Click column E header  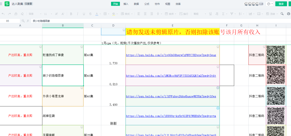[173, 26]
